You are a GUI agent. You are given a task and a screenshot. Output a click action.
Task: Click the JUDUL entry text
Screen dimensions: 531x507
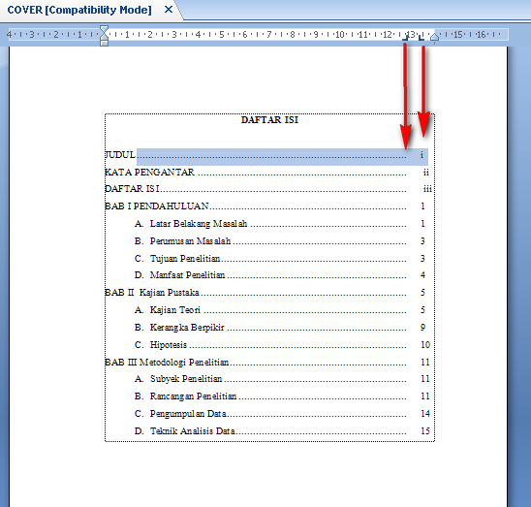coord(120,155)
